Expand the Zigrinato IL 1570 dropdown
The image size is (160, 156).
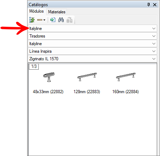[x=92, y=59]
